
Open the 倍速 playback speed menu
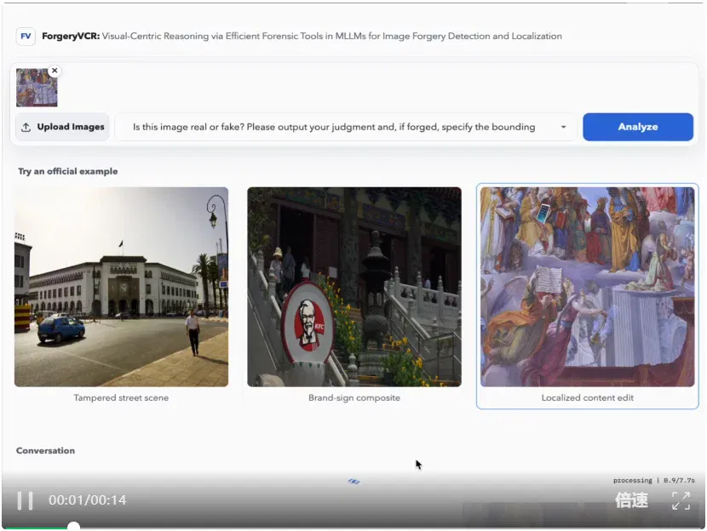pos(631,500)
